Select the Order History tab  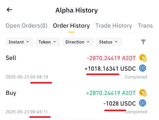(x=71, y=26)
